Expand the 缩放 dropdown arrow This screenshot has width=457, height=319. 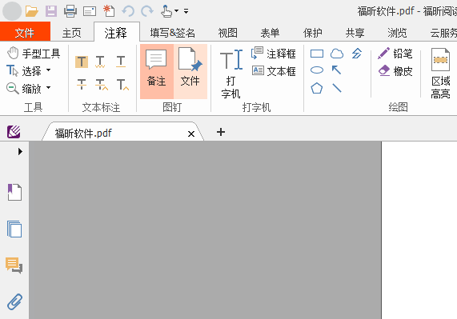(x=48, y=87)
